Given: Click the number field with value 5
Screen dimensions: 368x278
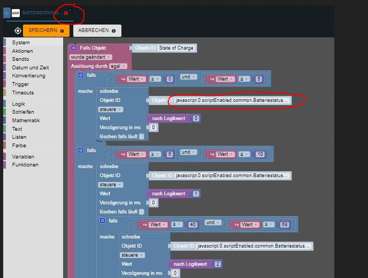Looking at the screenshot, I should pyautogui.click(x=259, y=79).
